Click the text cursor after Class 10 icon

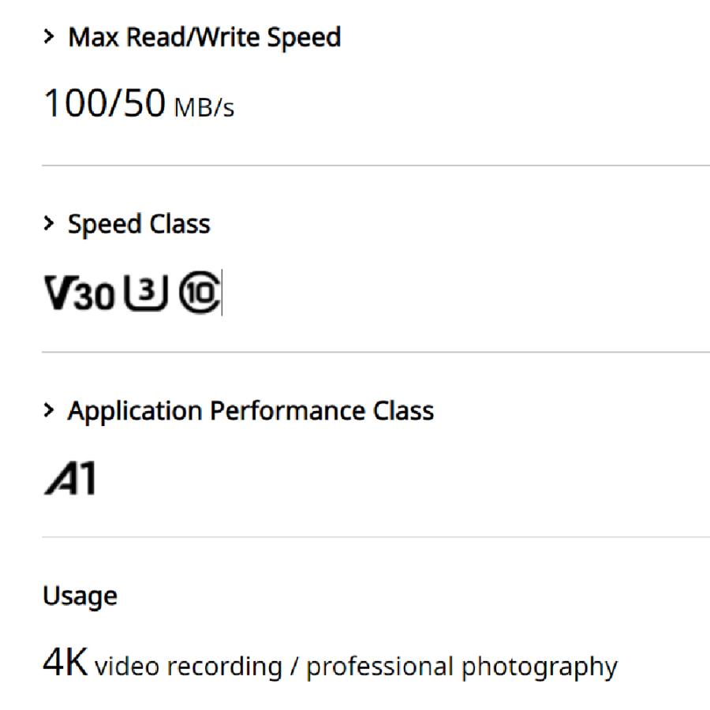tap(222, 293)
